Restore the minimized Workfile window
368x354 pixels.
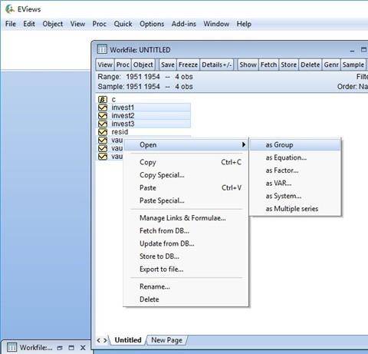click(60, 348)
